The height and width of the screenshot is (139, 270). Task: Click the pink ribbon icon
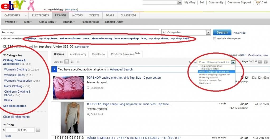click(31, 5)
